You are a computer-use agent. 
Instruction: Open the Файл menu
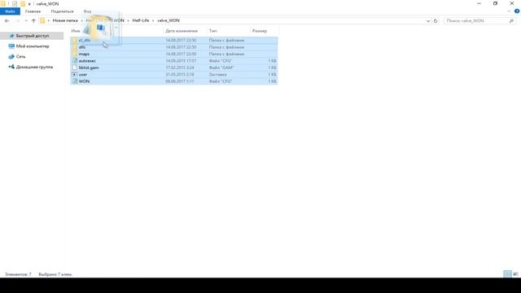coord(10,11)
